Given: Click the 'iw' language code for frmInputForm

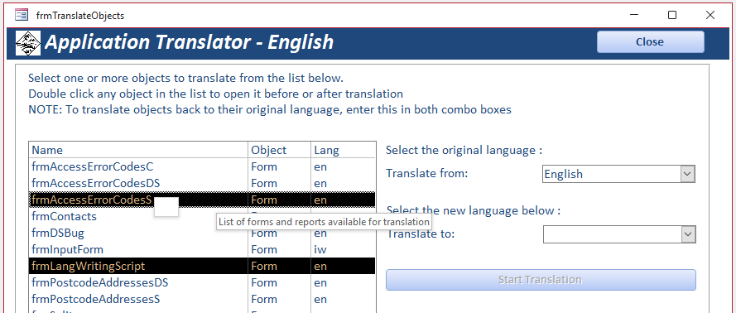Looking at the screenshot, I should point(320,249).
